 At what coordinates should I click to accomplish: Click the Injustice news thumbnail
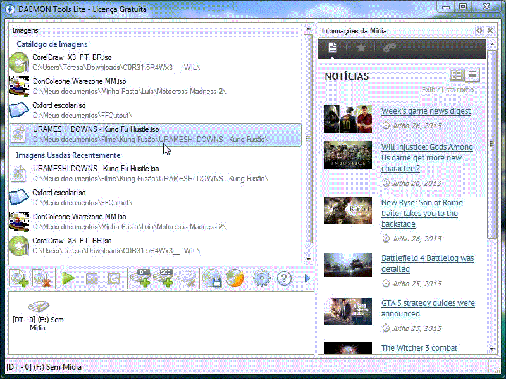click(348, 155)
